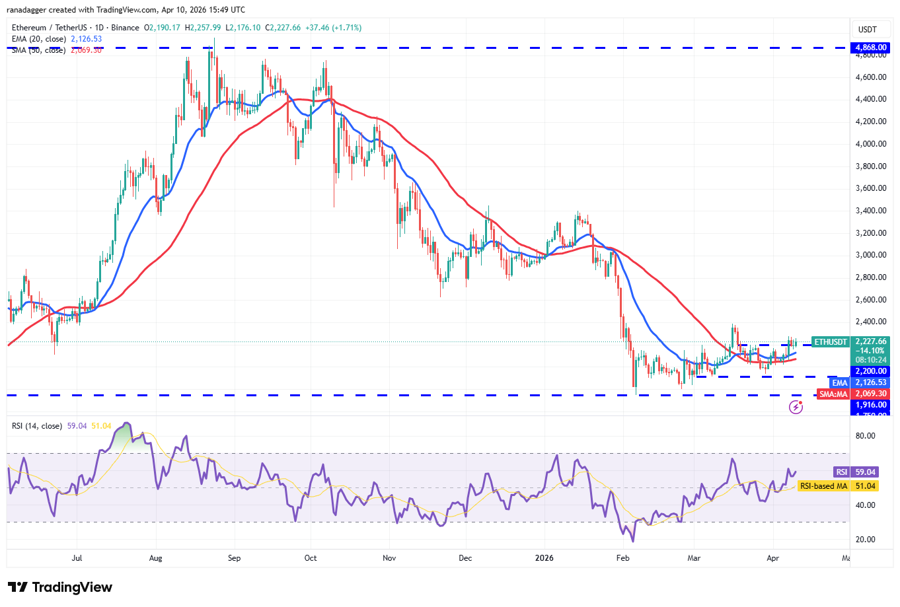Viewport: 900px width, 607px height.
Task: Click the current price 2,227.66 countdown box
Action: pos(870,351)
